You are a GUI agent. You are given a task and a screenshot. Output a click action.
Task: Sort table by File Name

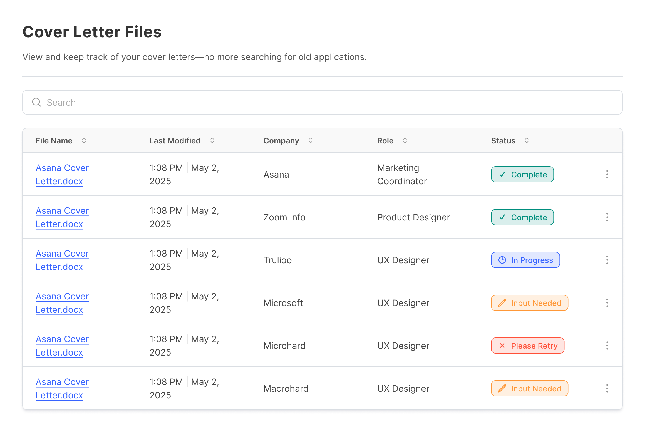(84, 140)
